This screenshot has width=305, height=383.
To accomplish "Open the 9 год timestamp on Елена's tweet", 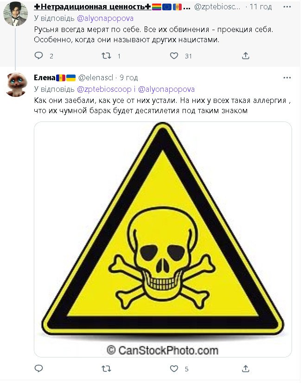I will pyautogui.click(x=129, y=78).
